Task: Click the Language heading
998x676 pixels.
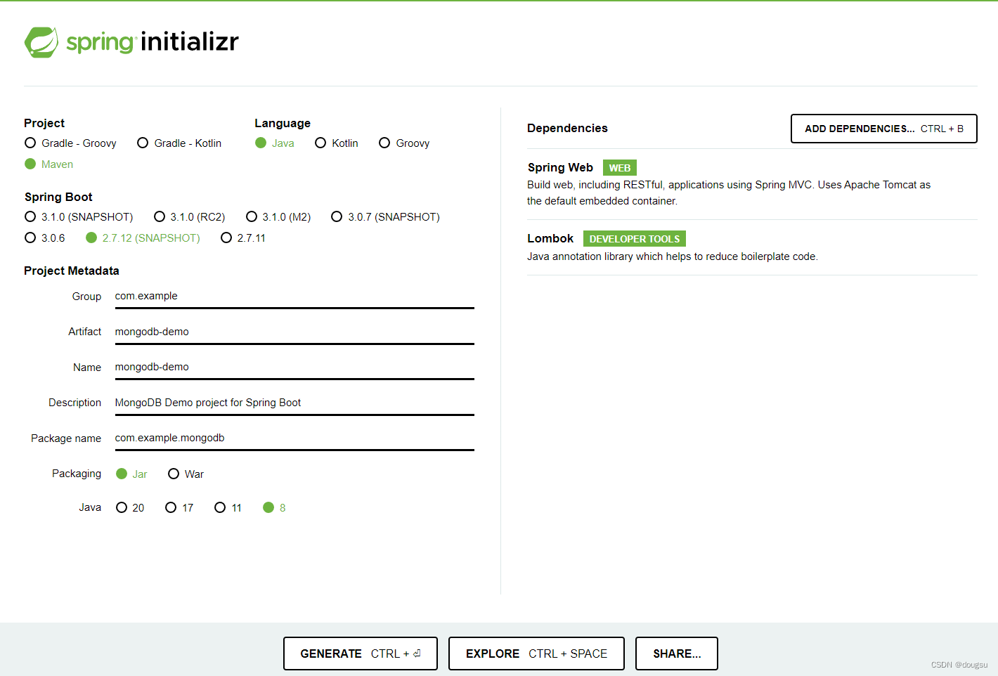Action: (x=283, y=124)
